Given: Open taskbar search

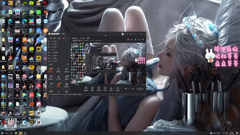Looking at the screenshot, I should (7, 133).
